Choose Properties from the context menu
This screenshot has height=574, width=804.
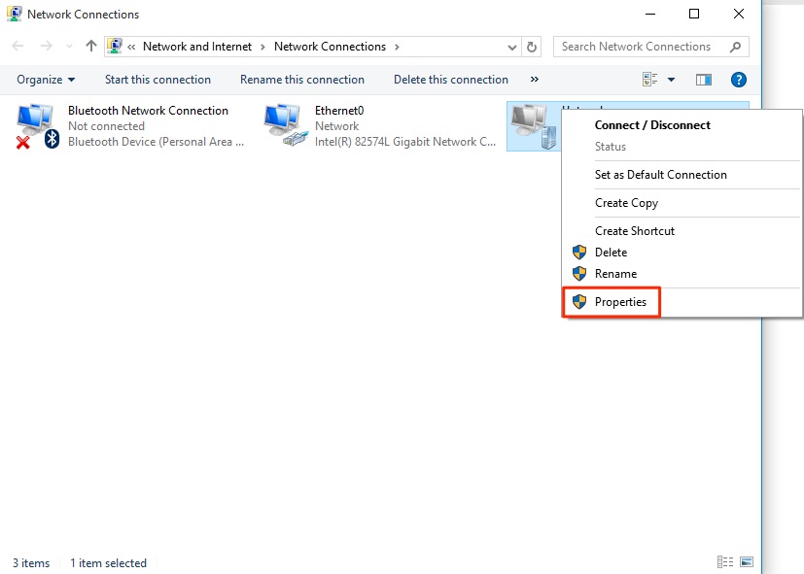[x=620, y=302]
